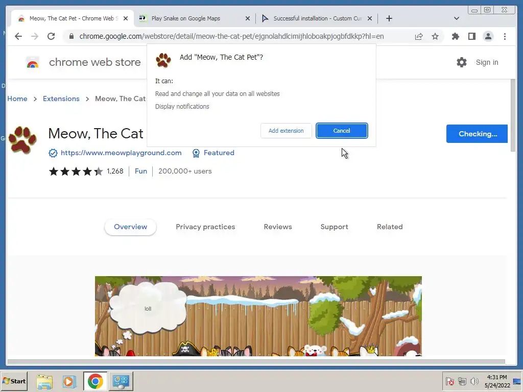This screenshot has height=392, width=523.
Task: Click the star rating display
Action: (76, 171)
